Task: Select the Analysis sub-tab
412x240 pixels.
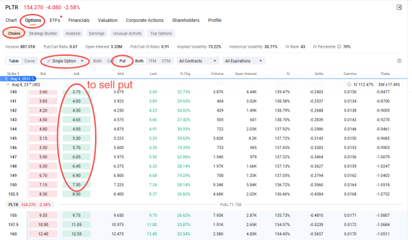Action: click(73, 33)
